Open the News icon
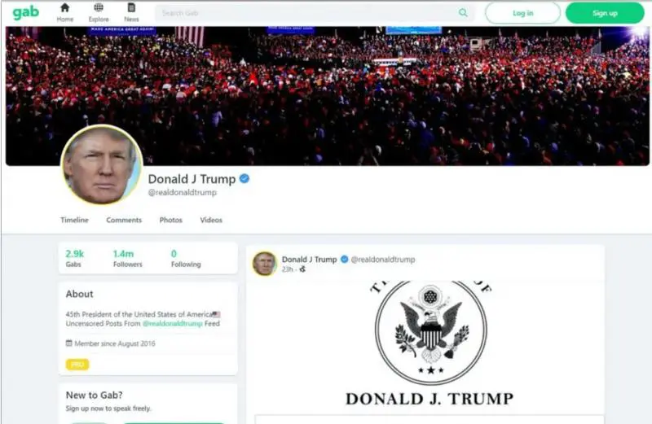 [x=131, y=7]
